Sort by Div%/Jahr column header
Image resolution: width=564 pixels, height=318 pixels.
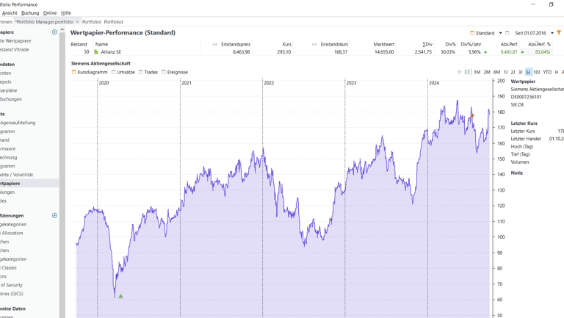click(x=471, y=44)
